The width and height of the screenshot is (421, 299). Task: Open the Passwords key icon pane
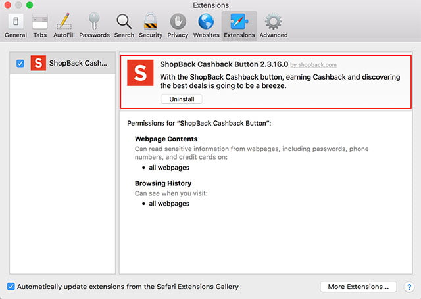(94, 26)
